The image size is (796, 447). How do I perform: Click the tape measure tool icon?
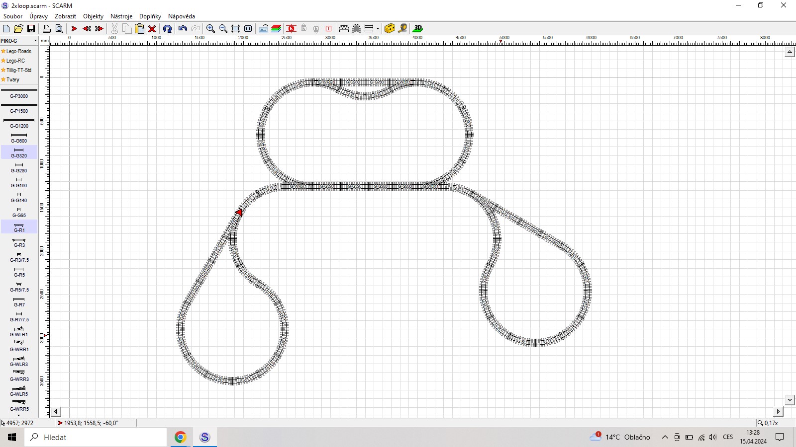(x=402, y=29)
